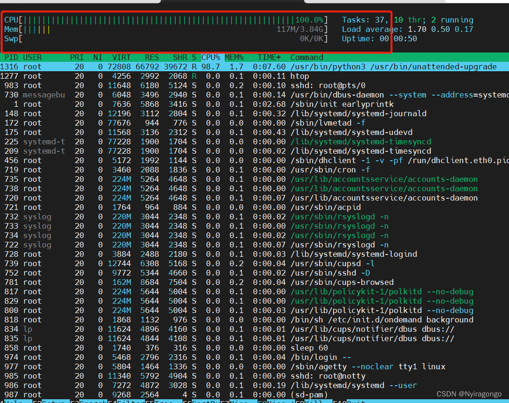This screenshot has height=403, width=509.
Task: Sort by the highlighted CPU% column header
Action: click(211, 57)
